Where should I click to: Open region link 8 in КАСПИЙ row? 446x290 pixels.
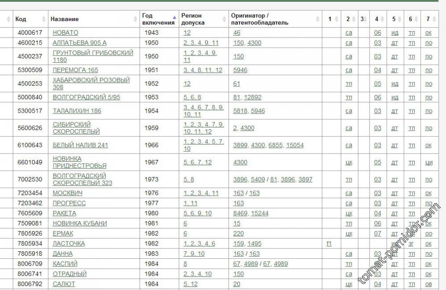click(185, 264)
